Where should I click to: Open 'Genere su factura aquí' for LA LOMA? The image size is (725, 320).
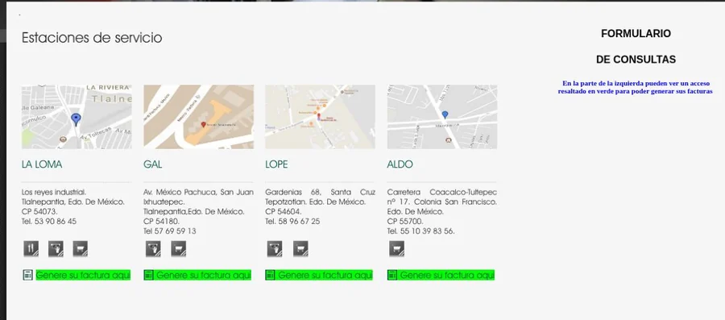(x=83, y=275)
